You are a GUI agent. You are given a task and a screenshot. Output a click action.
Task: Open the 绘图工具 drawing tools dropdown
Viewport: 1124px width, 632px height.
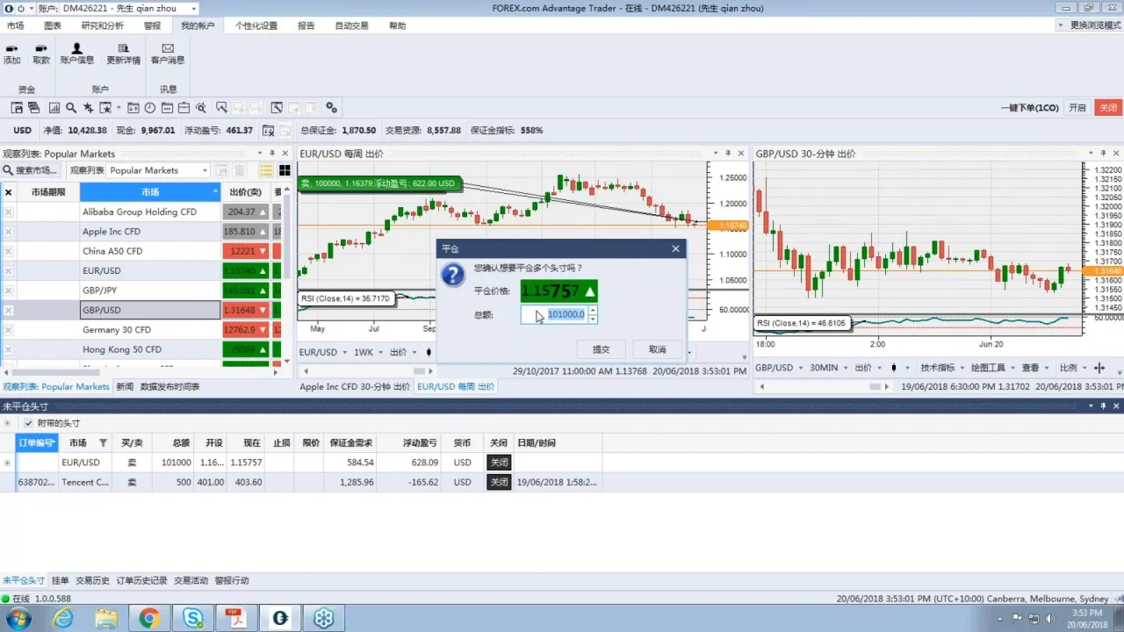(x=991, y=368)
